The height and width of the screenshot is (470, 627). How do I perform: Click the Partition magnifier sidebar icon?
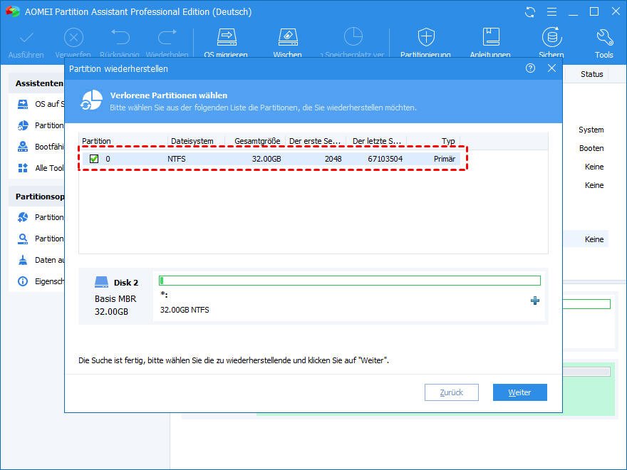click(x=23, y=239)
